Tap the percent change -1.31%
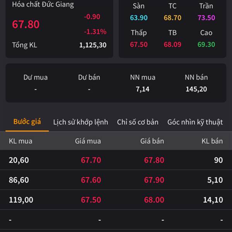Image resolution: width=232 pixels, height=232 pixels. (95, 32)
